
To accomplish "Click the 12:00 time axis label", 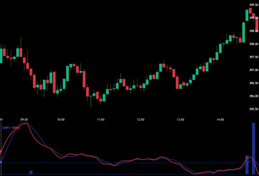I will [x=141, y=120].
